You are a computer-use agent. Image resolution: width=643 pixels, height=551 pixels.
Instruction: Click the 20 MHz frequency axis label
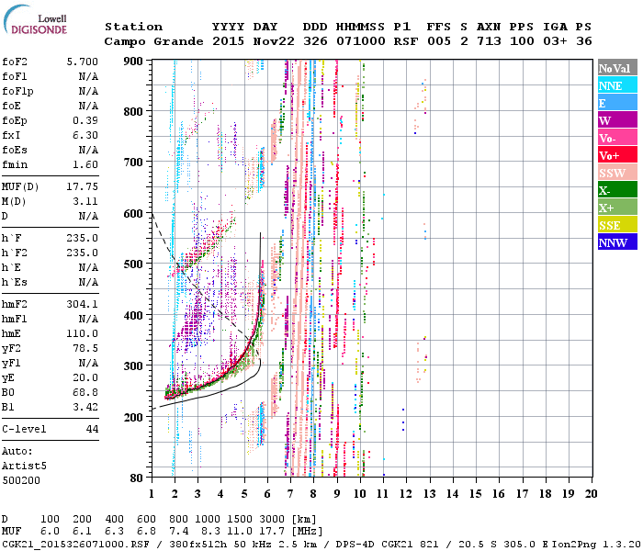591,494
